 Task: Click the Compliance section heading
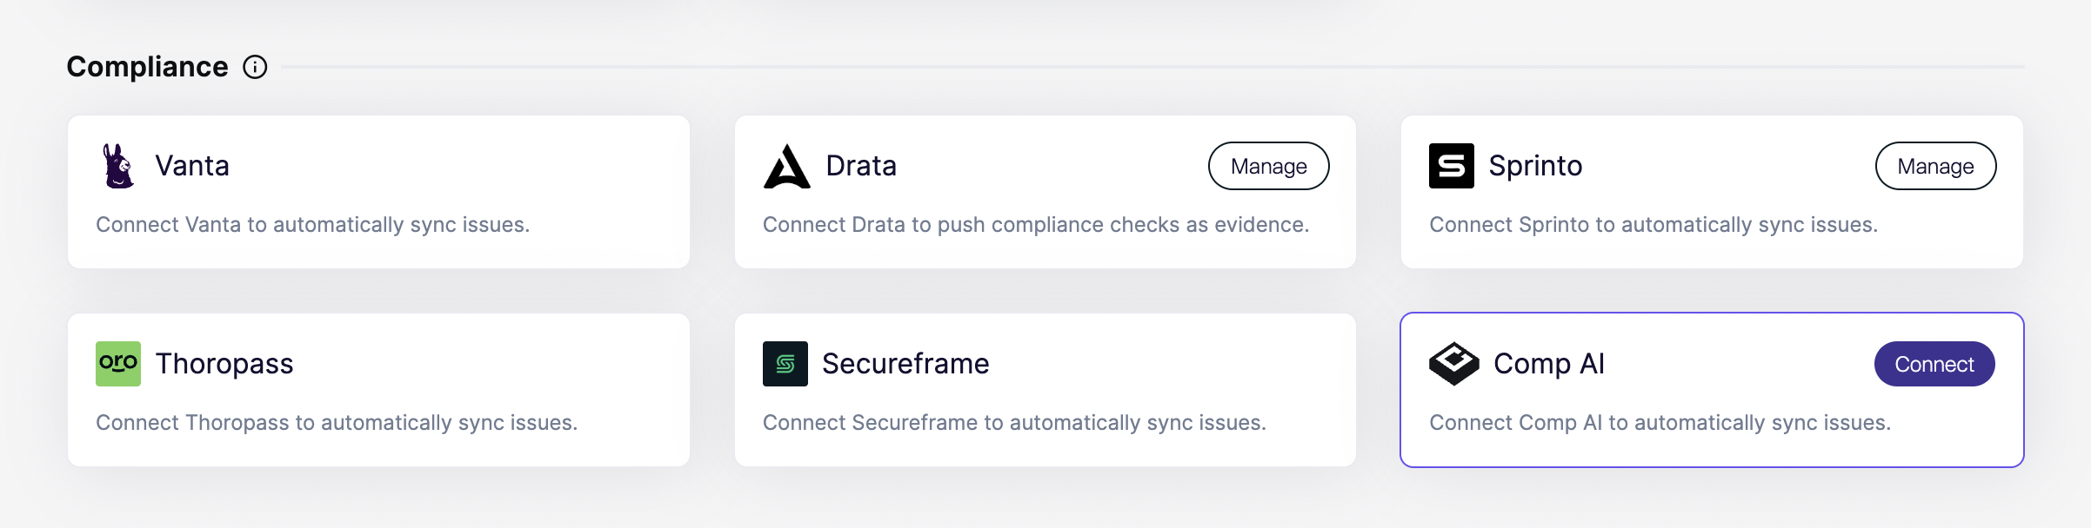click(x=147, y=67)
